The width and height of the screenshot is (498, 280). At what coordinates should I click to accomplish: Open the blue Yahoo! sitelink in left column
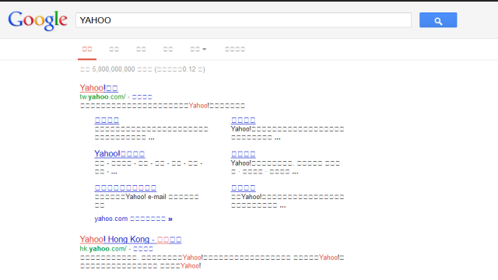[119, 154]
